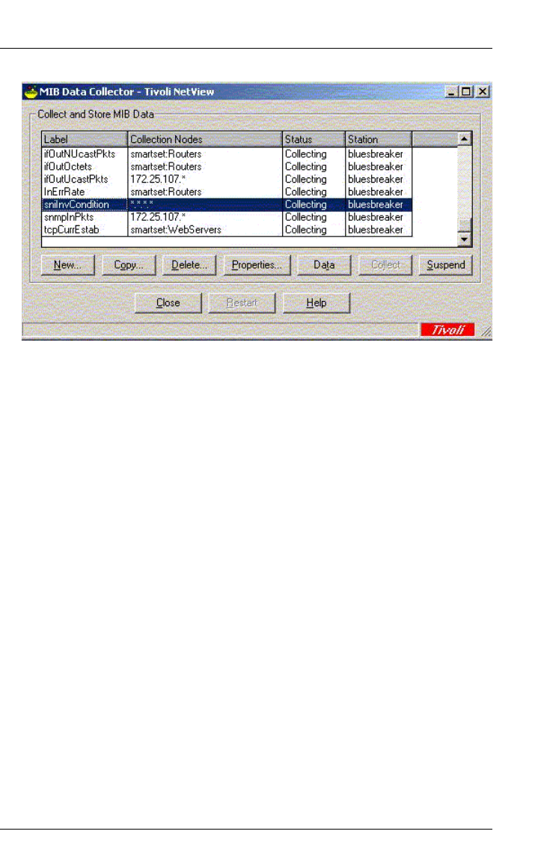
Task: Click the window resize grip icon
Action: 486,330
